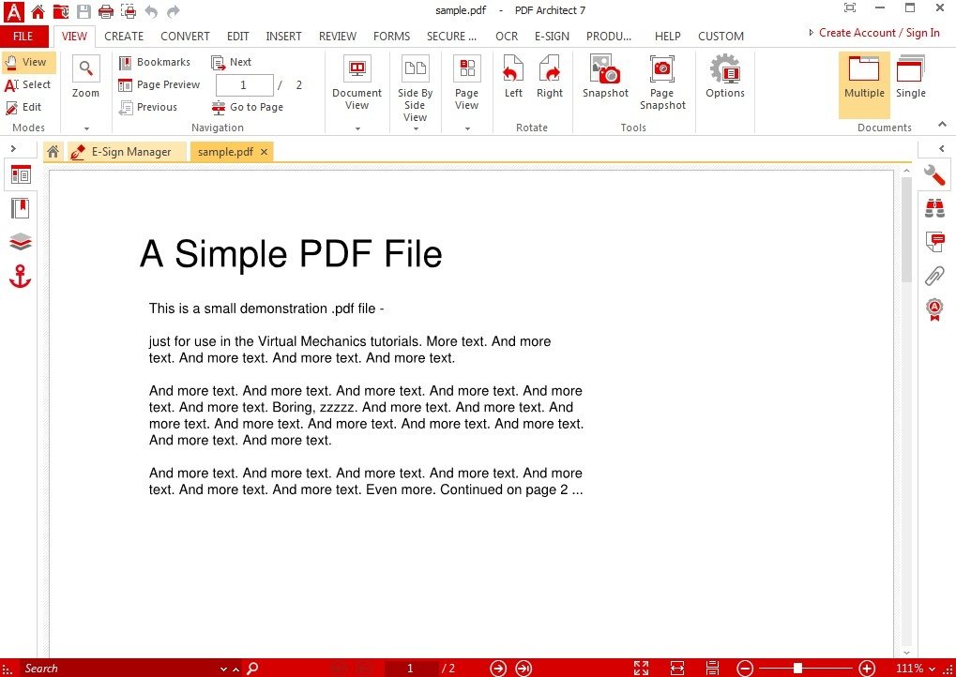Open the signatures ribbon badge panel

[934, 308]
